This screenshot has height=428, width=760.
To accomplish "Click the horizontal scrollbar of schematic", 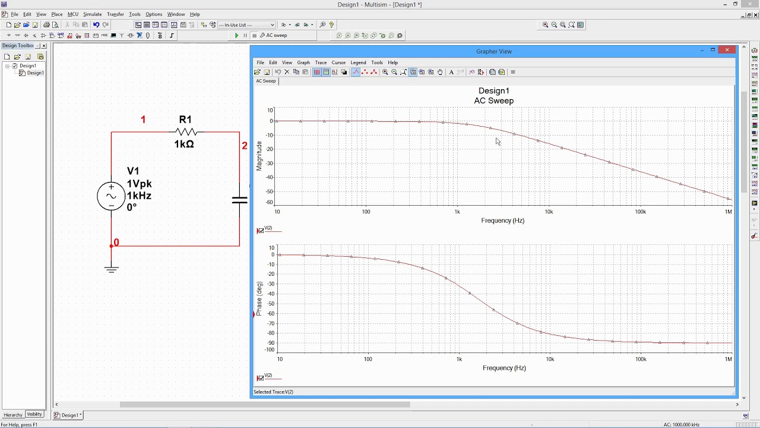I will (x=265, y=404).
